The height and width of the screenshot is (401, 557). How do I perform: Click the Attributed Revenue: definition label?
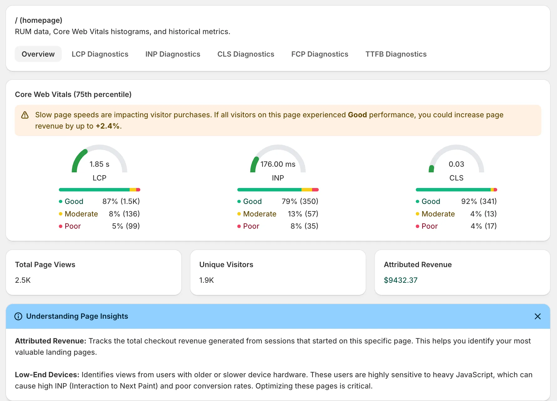pos(51,341)
